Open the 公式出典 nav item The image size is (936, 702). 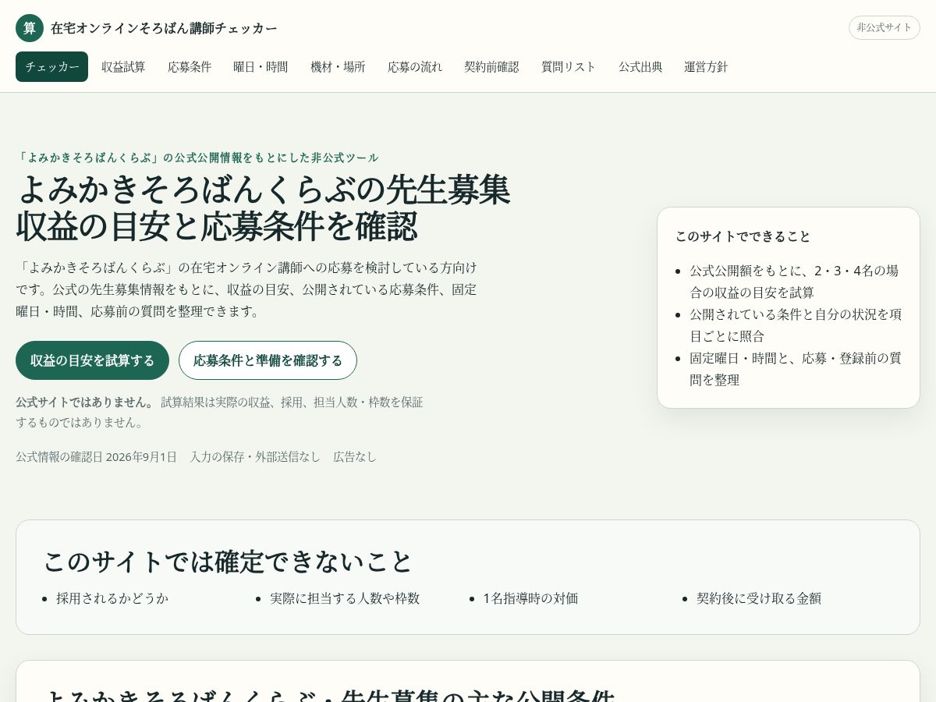point(640,67)
